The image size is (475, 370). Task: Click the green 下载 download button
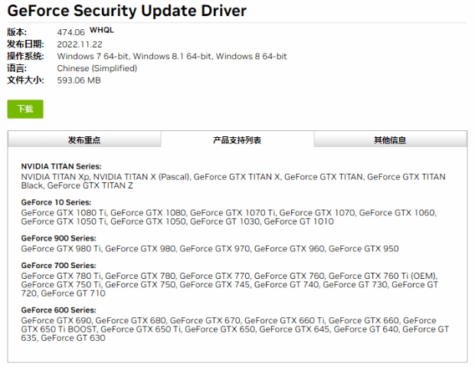click(x=25, y=109)
